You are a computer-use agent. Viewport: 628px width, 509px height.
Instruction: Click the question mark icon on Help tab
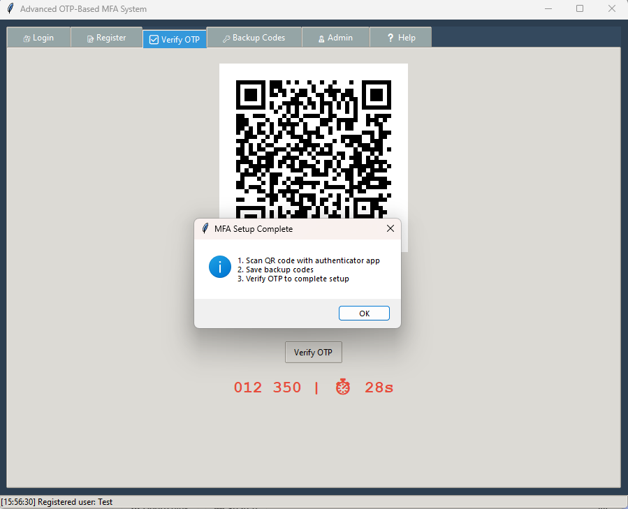coord(390,38)
